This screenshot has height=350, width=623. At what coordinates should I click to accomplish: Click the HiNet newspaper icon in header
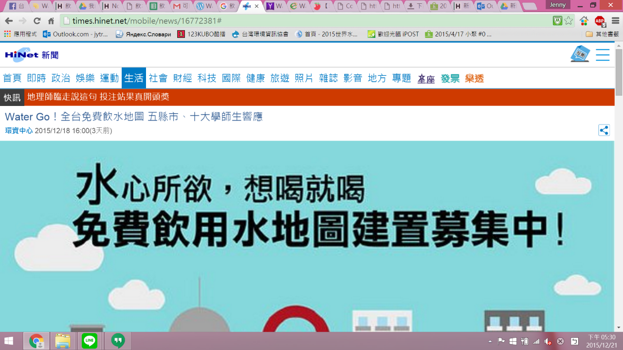click(x=580, y=54)
